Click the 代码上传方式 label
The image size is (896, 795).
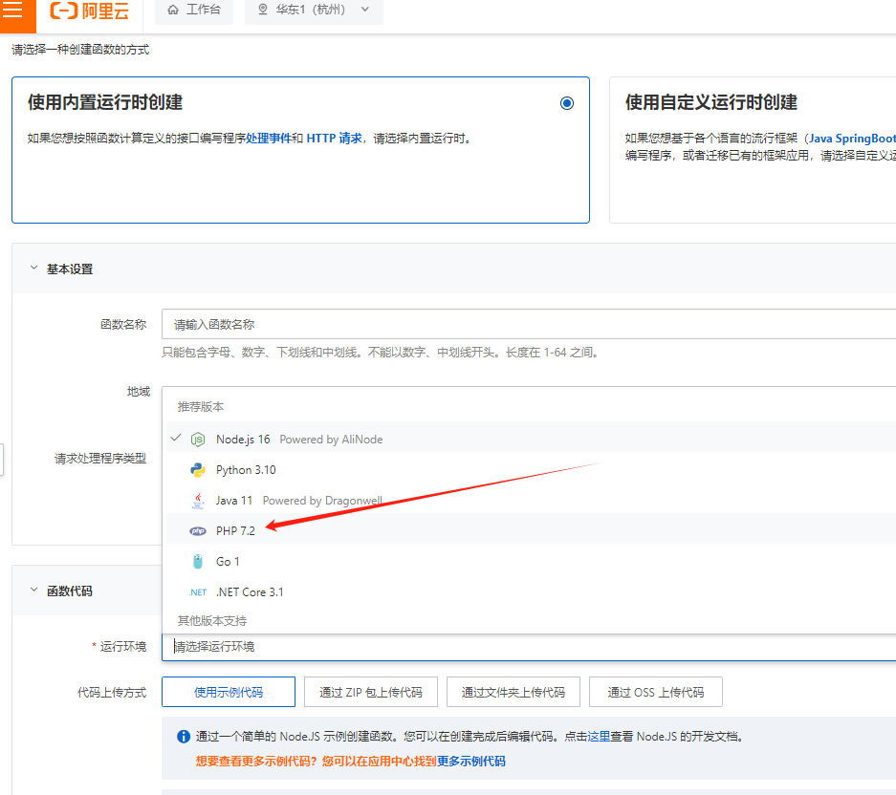pyautogui.click(x=112, y=692)
